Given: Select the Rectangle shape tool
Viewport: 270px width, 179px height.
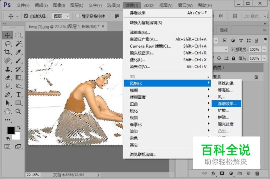Looking at the screenshot, I should (18, 103).
